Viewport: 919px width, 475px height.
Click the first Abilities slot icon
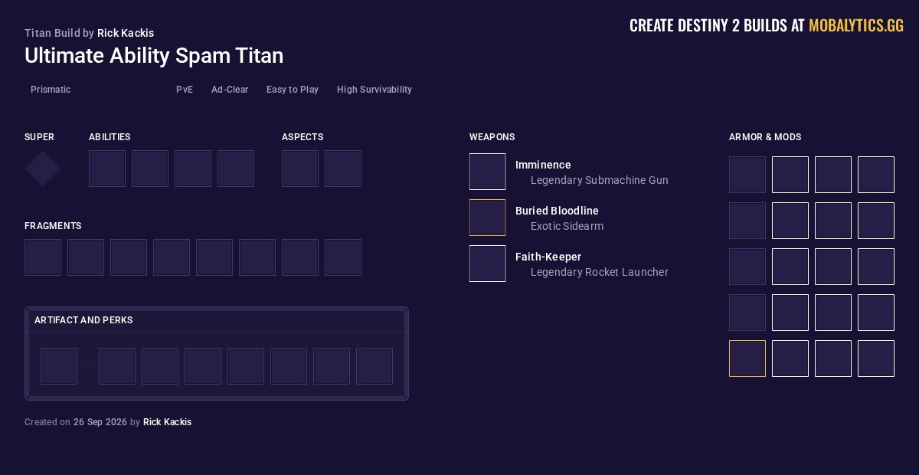coord(107,169)
